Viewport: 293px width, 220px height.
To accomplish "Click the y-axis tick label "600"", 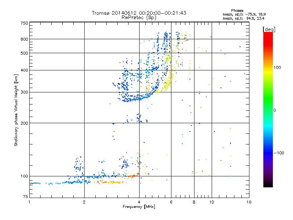I will (24, 39).
